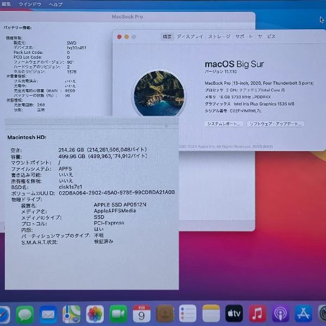Launch Apple TV app
This screenshot has height=326, width=326.
pyautogui.click(x=234, y=314)
